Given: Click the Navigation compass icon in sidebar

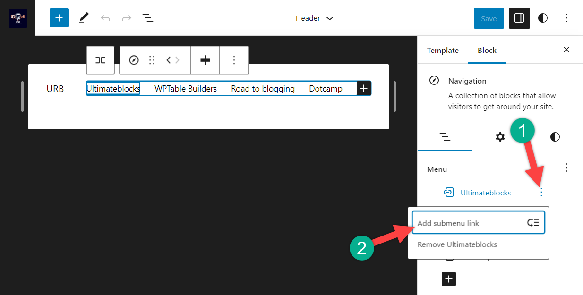Looking at the screenshot, I should (434, 81).
